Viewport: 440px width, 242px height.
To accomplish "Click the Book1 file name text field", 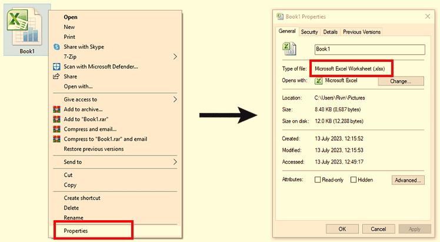I will tap(369, 49).
